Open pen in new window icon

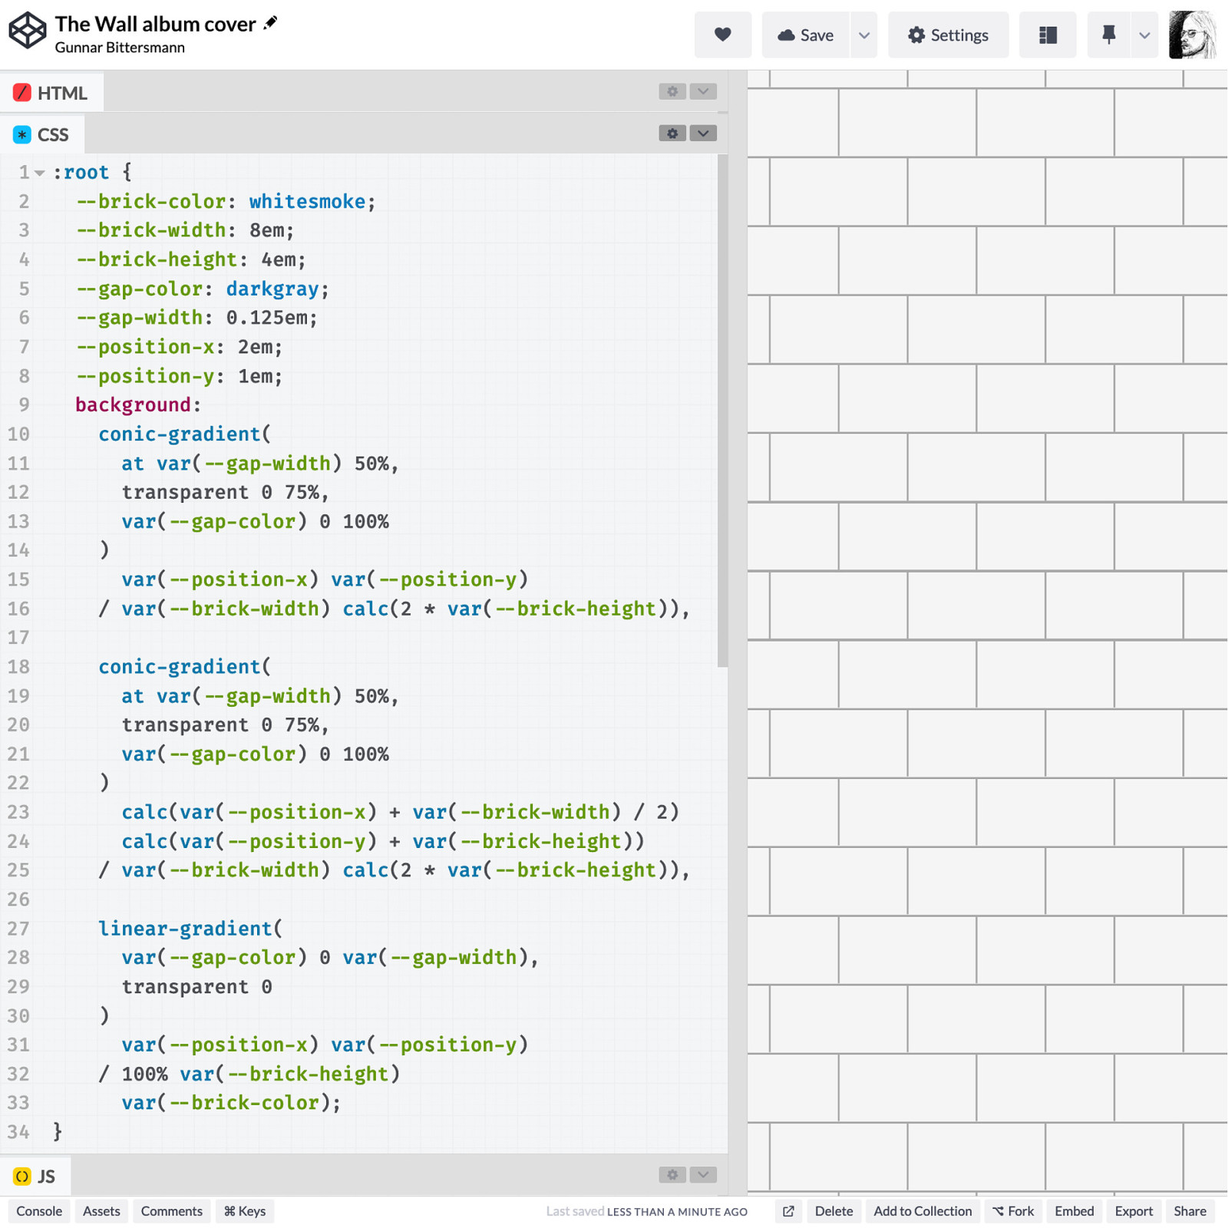pyautogui.click(x=788, y=1211)
